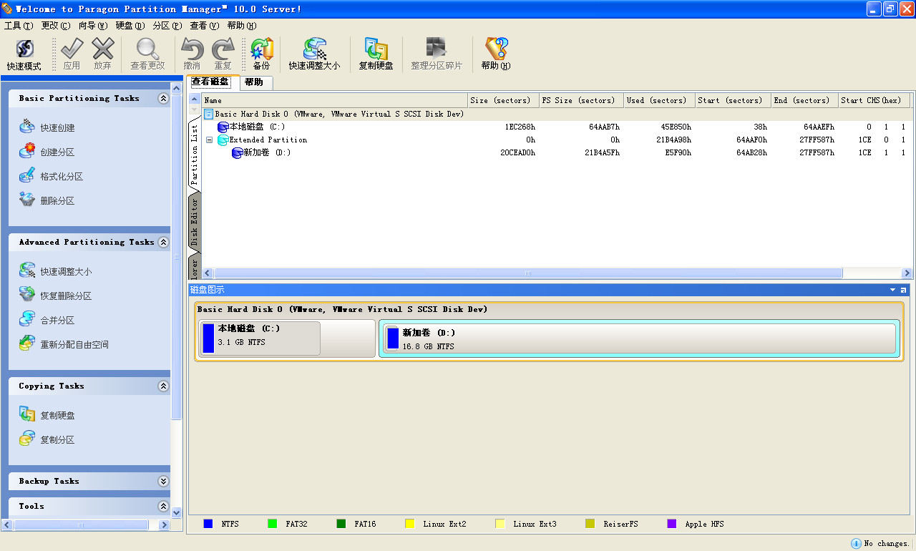Collapse Extended Partition tree node
916x551 pixels.
[209, 140]
